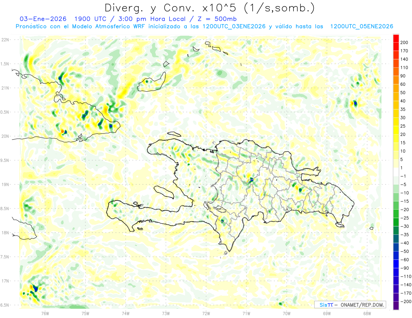Screen dimensions: 412x318
Task: Click the positive "110" colorbar label
Action: pyautogui.click(x=404, y=68)
